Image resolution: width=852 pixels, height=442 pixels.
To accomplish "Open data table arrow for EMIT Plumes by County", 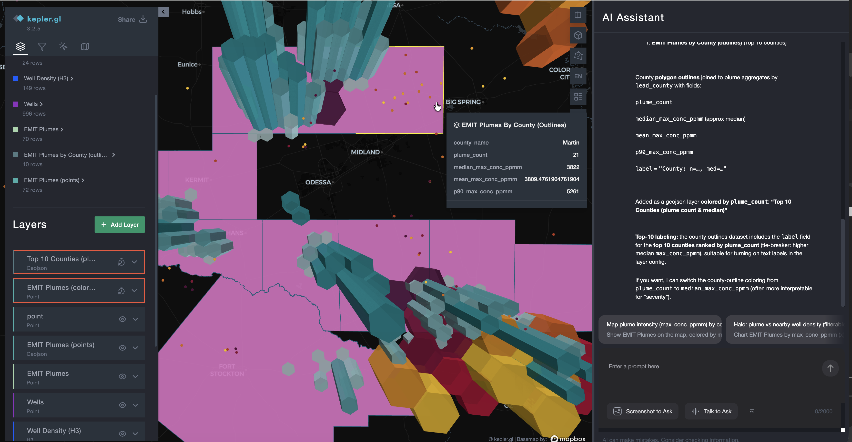I will 114,155.
